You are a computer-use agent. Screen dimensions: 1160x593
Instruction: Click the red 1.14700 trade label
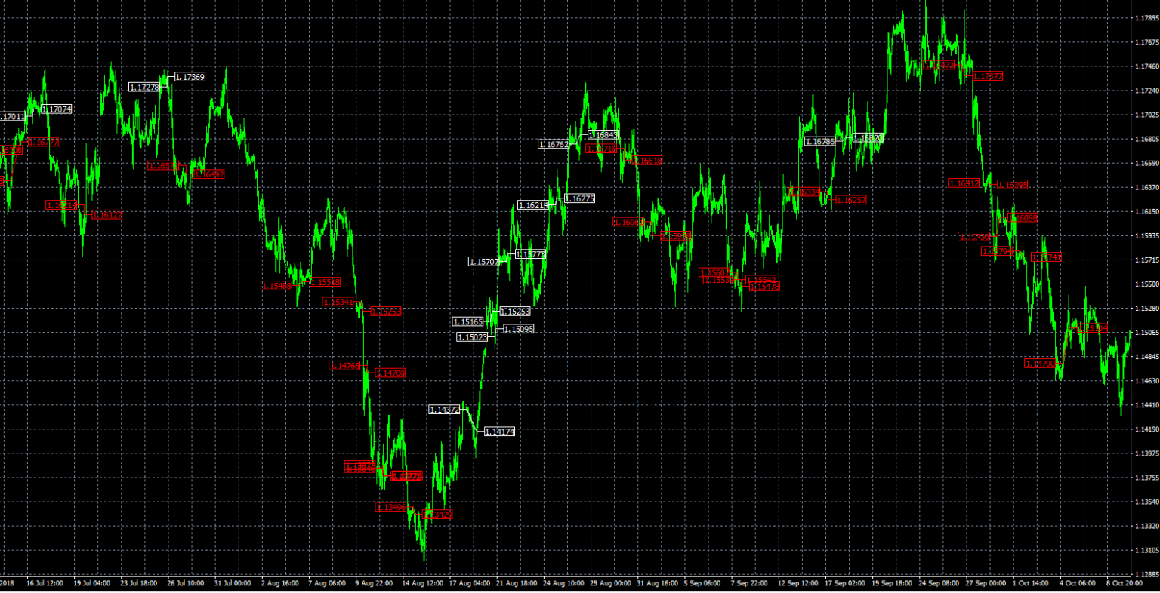(x=390, y=373)
